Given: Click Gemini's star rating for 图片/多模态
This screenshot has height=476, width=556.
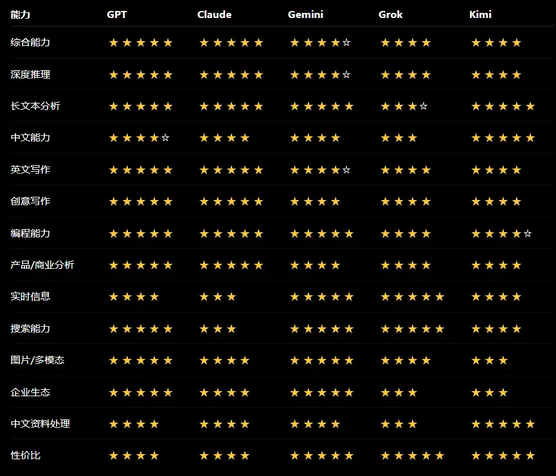Looking at the screenshot, I should [x=321, y=361].
